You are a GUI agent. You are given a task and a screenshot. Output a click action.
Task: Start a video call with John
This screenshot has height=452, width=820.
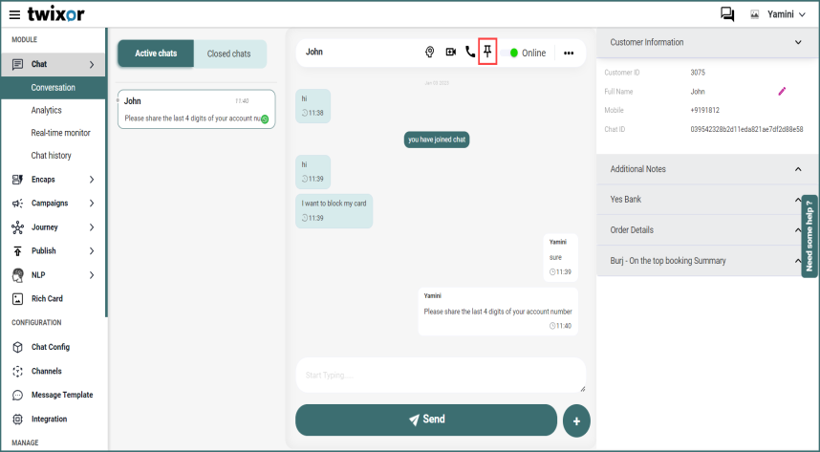[x=450, y=53]
